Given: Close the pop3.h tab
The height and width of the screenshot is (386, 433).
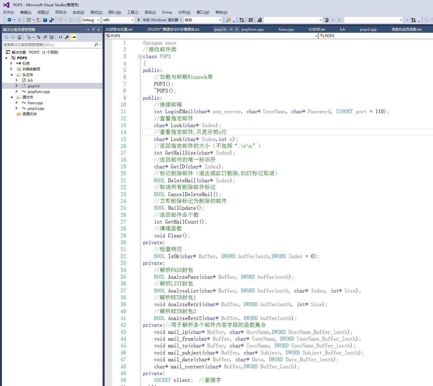Looking at the screenshot, I should (237, 29).
